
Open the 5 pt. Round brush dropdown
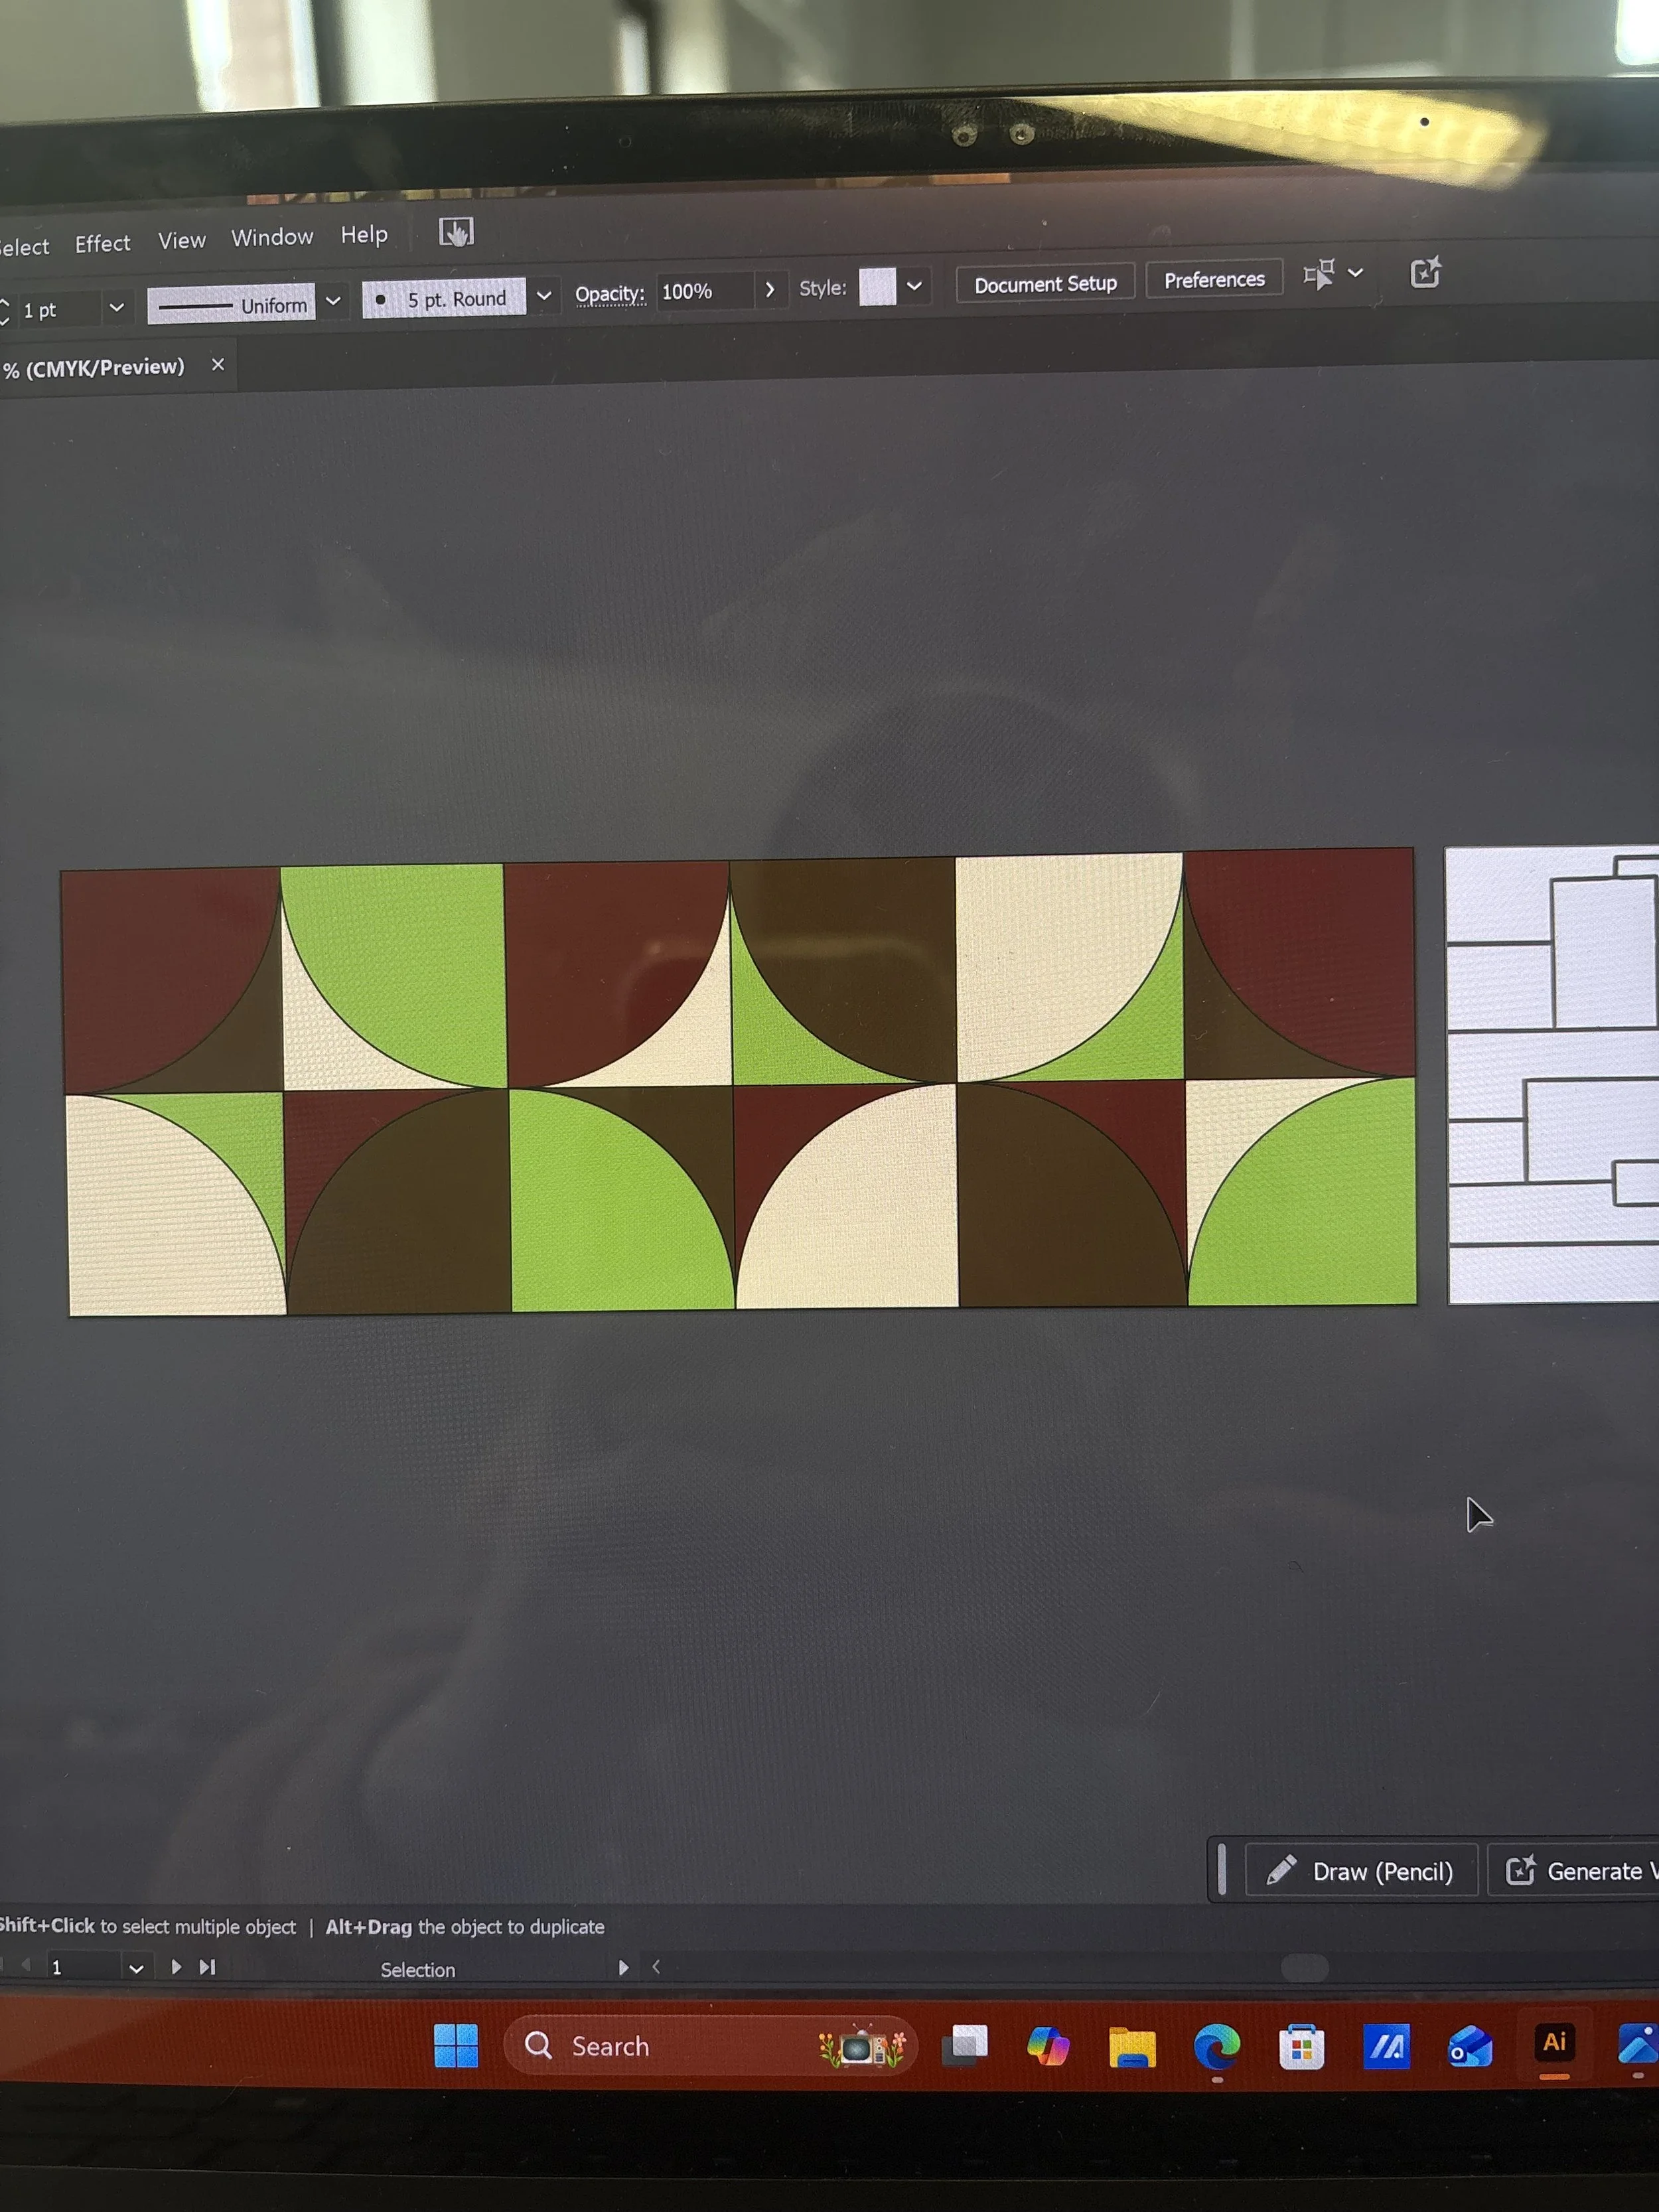point(544,295)
